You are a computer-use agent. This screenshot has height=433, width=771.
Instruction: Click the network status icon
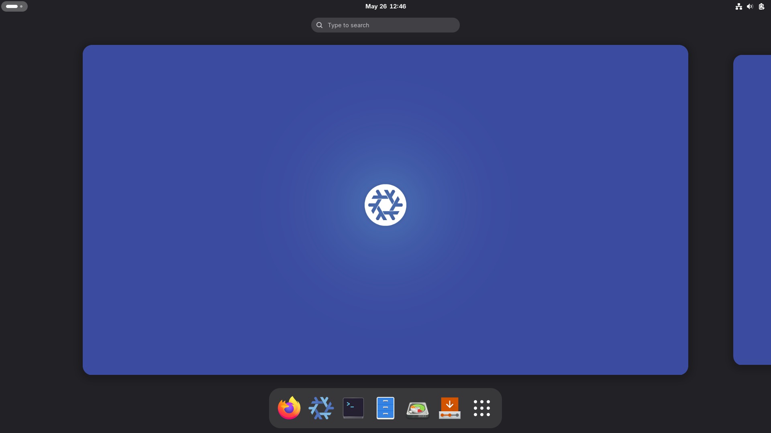[739, 6]
